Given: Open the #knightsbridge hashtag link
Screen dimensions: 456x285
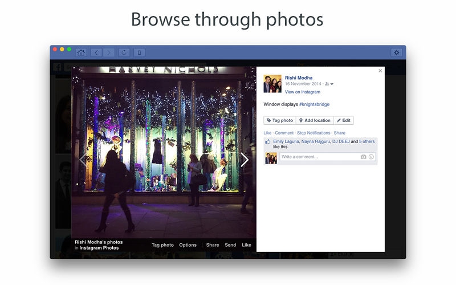Looking at the screenshot, I should coord(315,104).
